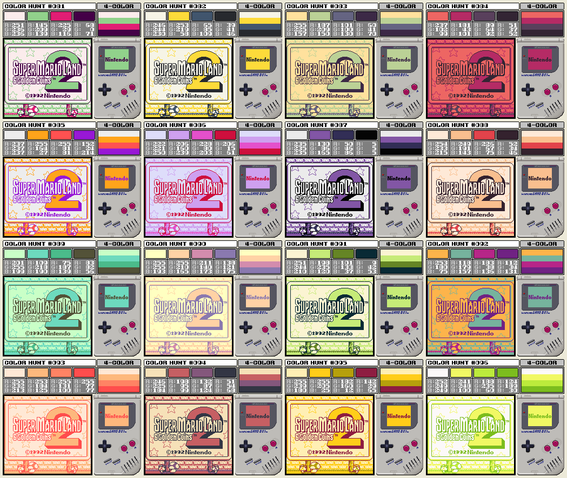This screenshot has height=478, width=567.
Task: Select the dark olive swatch in Color Hunt #089
Action: (x=84, y=254)
